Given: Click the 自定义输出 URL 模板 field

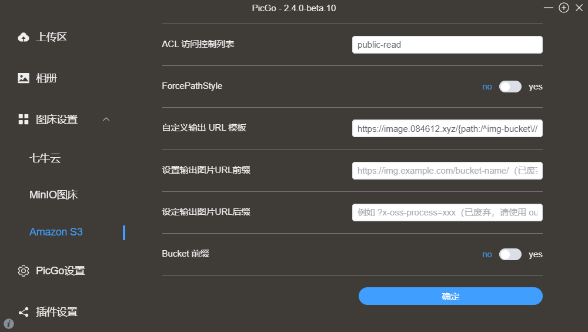Looking at the screenshot, I should [x=447, y=128].
